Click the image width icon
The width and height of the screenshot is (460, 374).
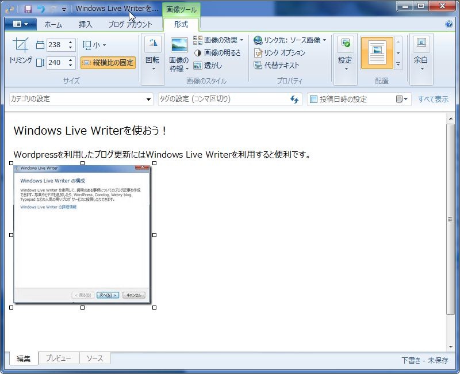(x=40, y=45)
